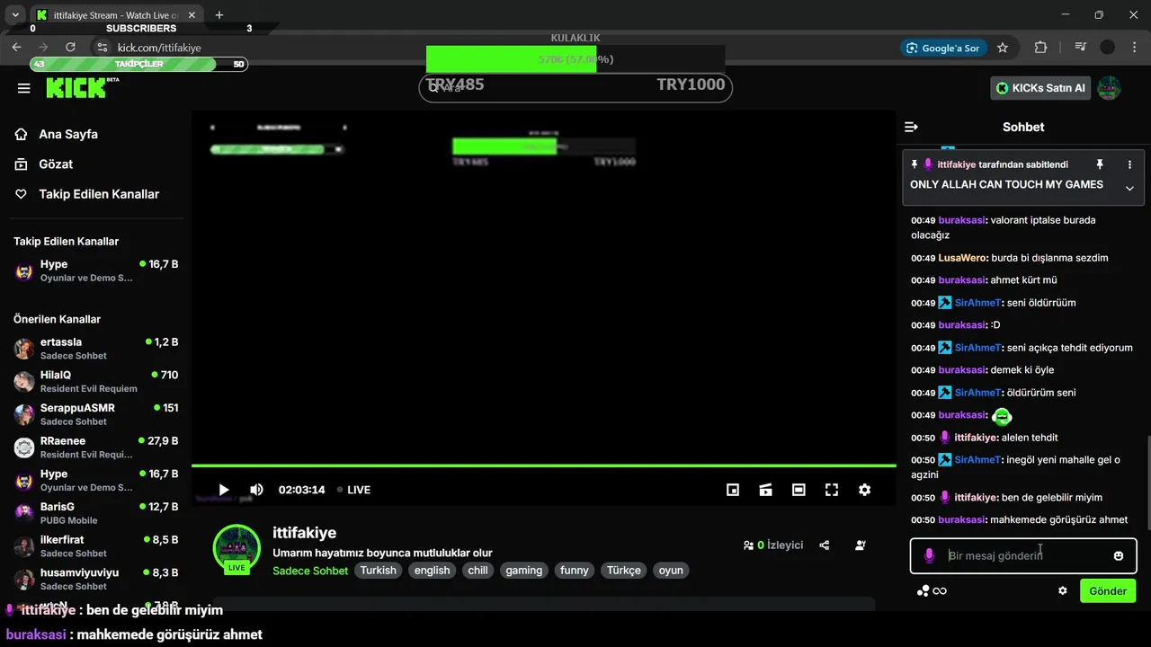Screen dimensions: 1151x647
Task: Open the hamburger menu beside the Kick logo
Action: (24, 88)
